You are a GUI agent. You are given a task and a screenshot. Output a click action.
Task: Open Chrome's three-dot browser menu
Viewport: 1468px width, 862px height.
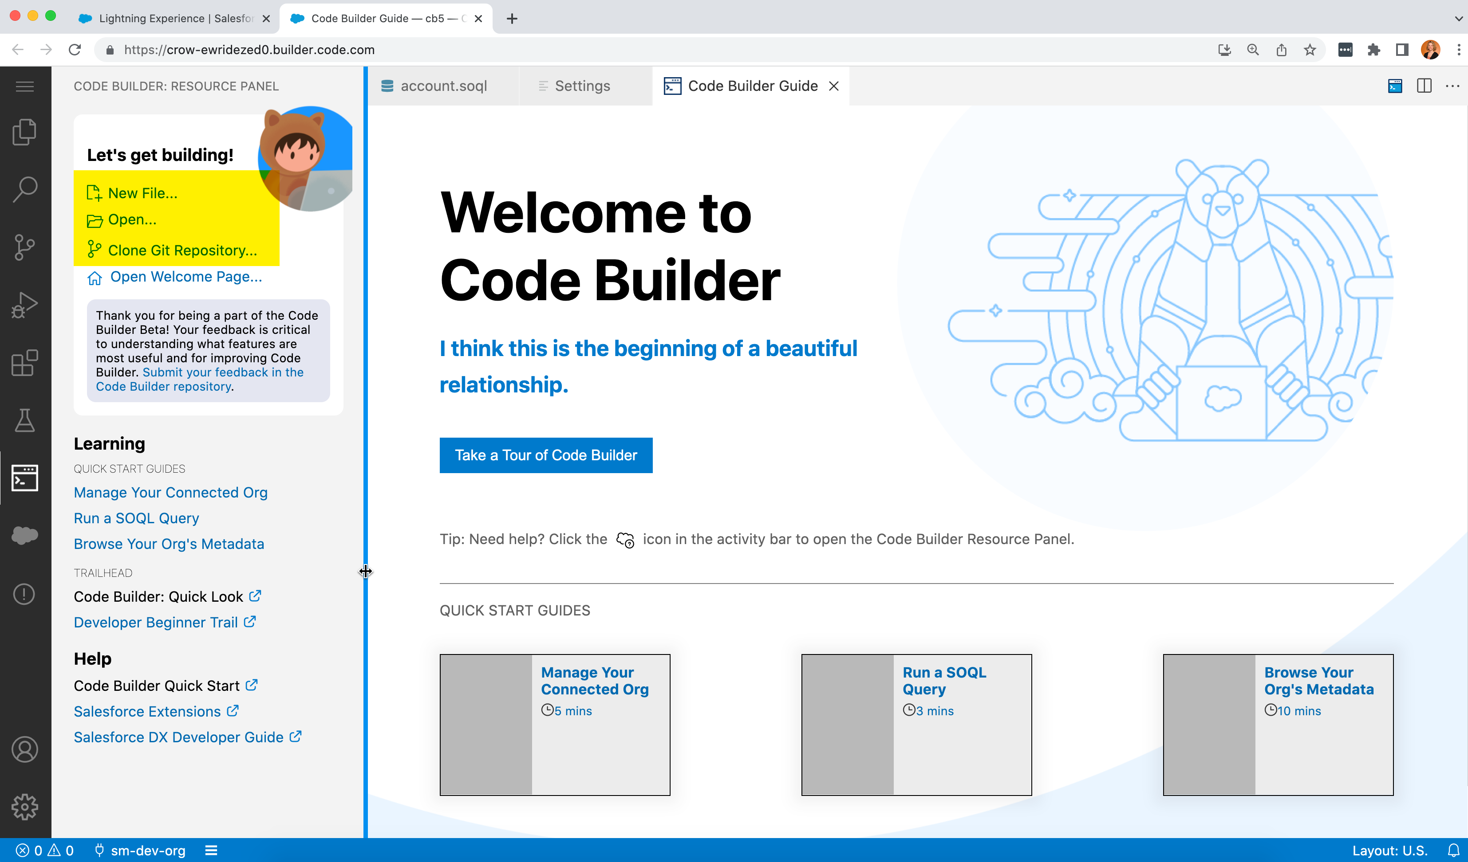tap(1459, 50)
